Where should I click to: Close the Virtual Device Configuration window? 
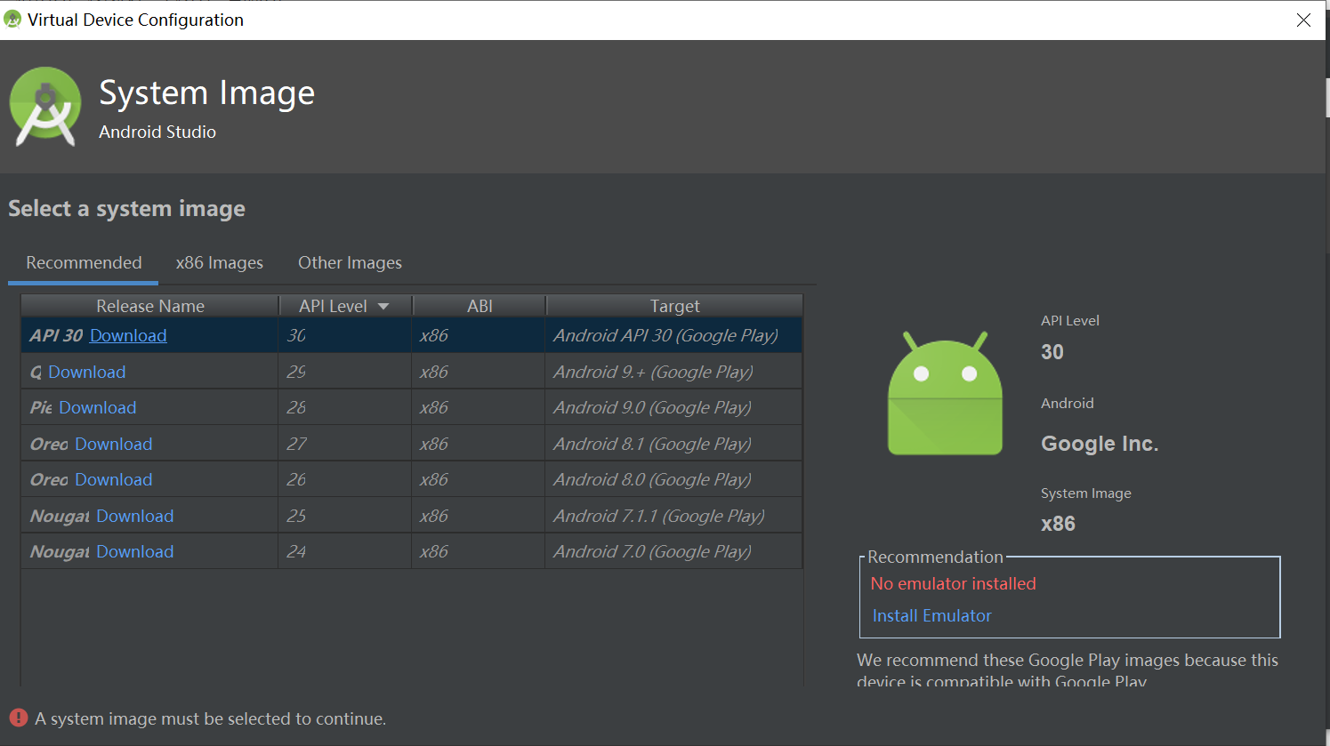1303,20
